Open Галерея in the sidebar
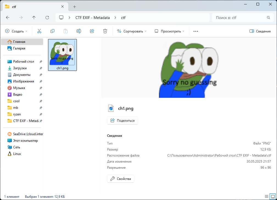 pyautogui.click(x=22, y=48)
